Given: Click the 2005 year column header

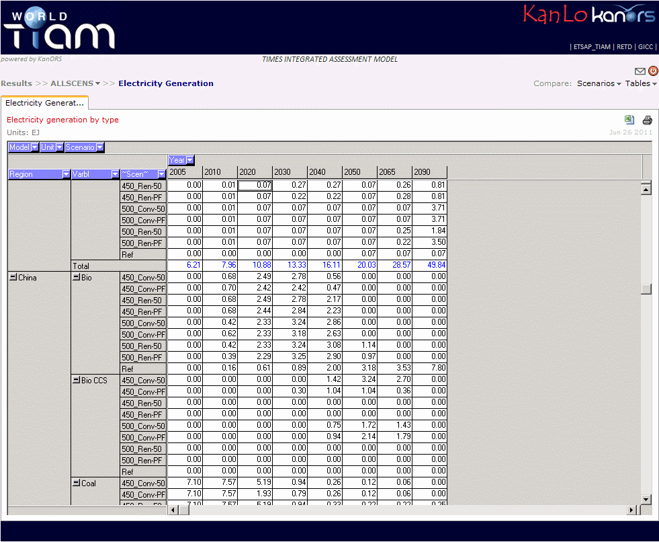Looking at the screenshot, I should pyautogui.click(x=185, y=172).
